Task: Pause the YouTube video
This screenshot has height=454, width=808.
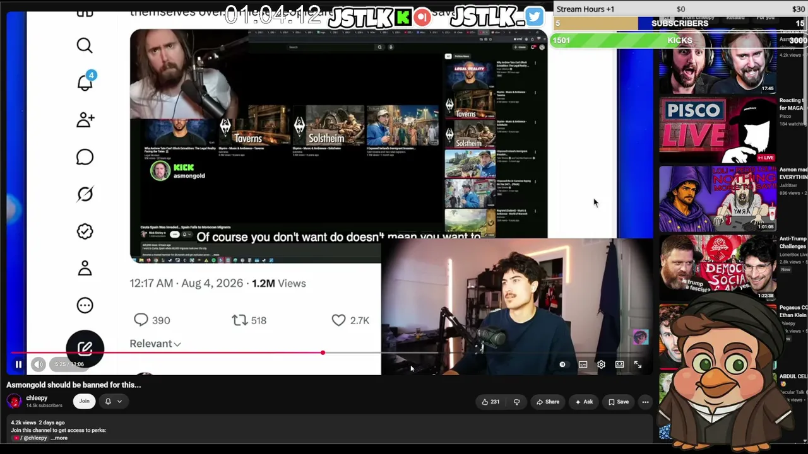Action: point(18,364)
